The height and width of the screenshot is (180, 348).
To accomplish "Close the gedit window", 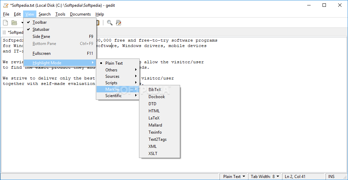I will (340, 5).
